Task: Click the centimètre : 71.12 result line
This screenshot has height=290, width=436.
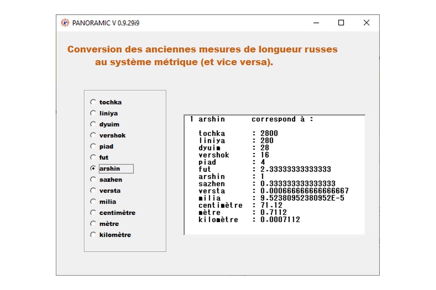Action: pyautogui.click(x=240, y=206)
